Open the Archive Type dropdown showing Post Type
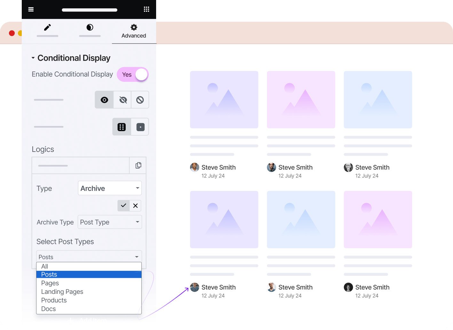This screenshot has width=453, height=330. tap(109, 222)
